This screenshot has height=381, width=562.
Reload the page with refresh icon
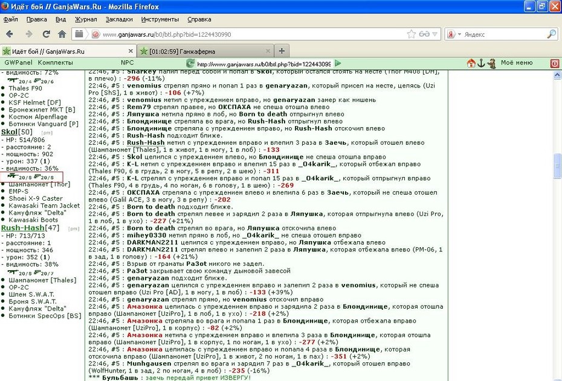(x=47, y=34)
